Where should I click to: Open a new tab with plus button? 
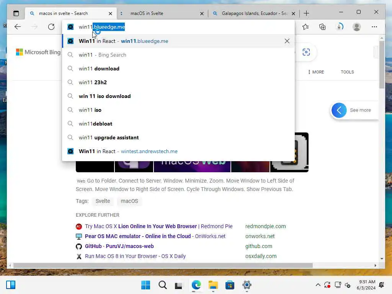306,13
